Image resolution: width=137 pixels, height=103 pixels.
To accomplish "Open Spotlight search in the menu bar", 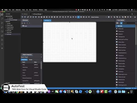I will point(129,10).
